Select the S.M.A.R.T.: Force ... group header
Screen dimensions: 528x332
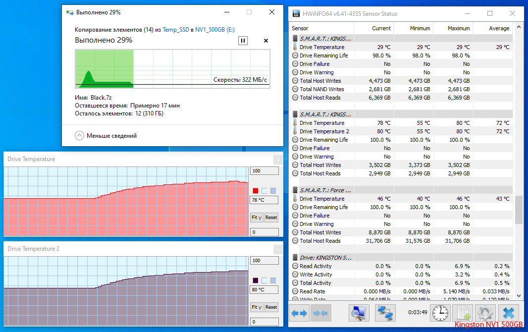pos(401,190)
